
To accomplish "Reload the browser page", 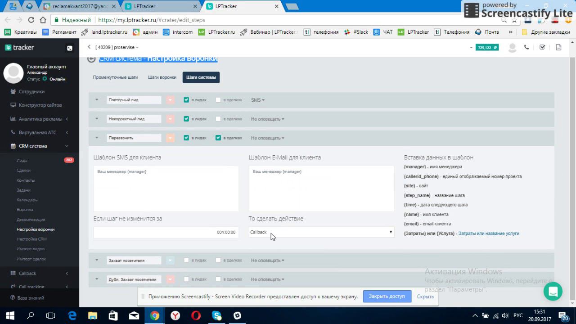I will tap(31, 20).
